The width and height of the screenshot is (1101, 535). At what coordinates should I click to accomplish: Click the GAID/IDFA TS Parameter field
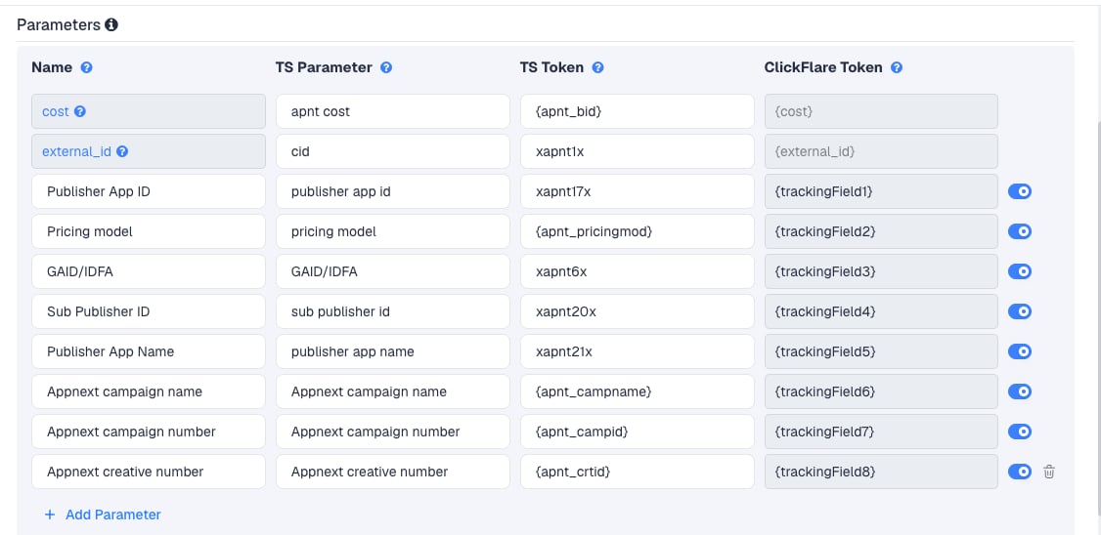393,271
